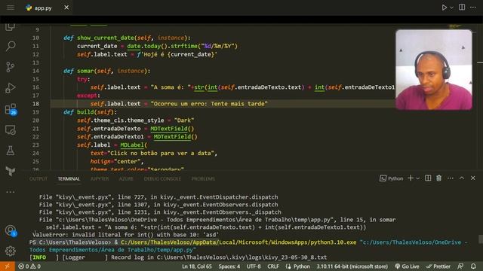This screenshot has height=271, width=483.
Task: Open the Remote Explorer view
Action: tap(11, 129)
